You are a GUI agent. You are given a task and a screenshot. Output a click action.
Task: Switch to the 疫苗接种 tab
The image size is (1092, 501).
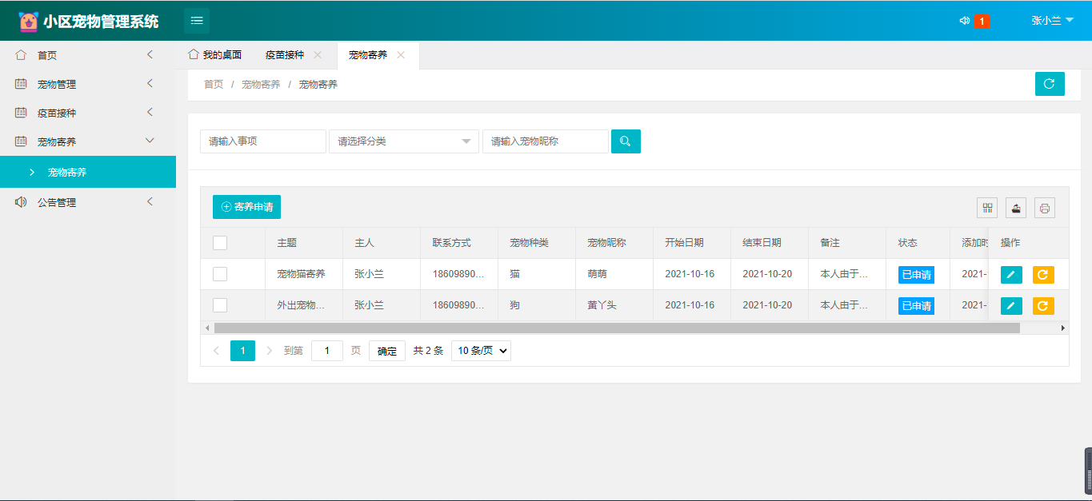(x=285, y=55)
